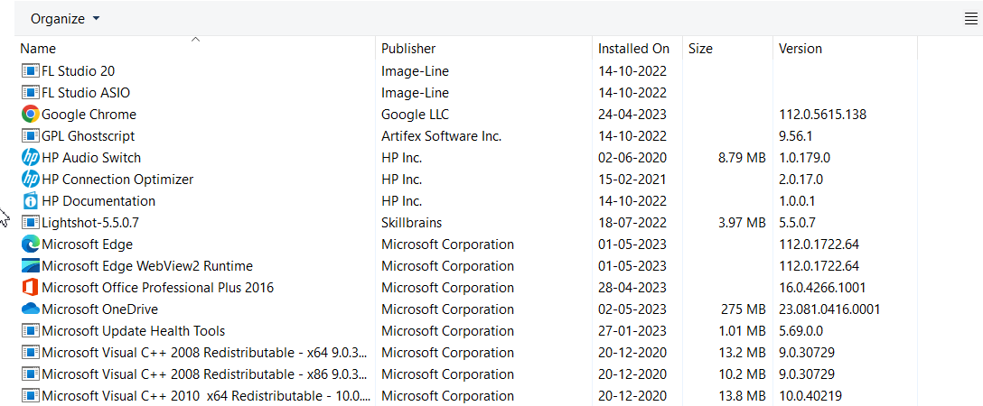Sort programs by Publisher column header
983x406 pixels.
[408, 49]
